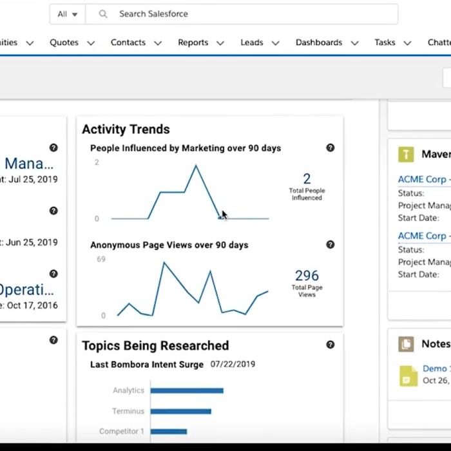Open the Demo note link
Viewport: 451px width, 451px height.
[437, 369]
